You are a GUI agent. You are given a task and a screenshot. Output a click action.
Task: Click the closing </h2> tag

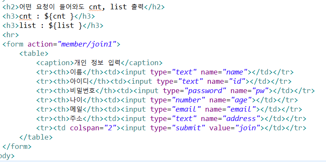154,7
